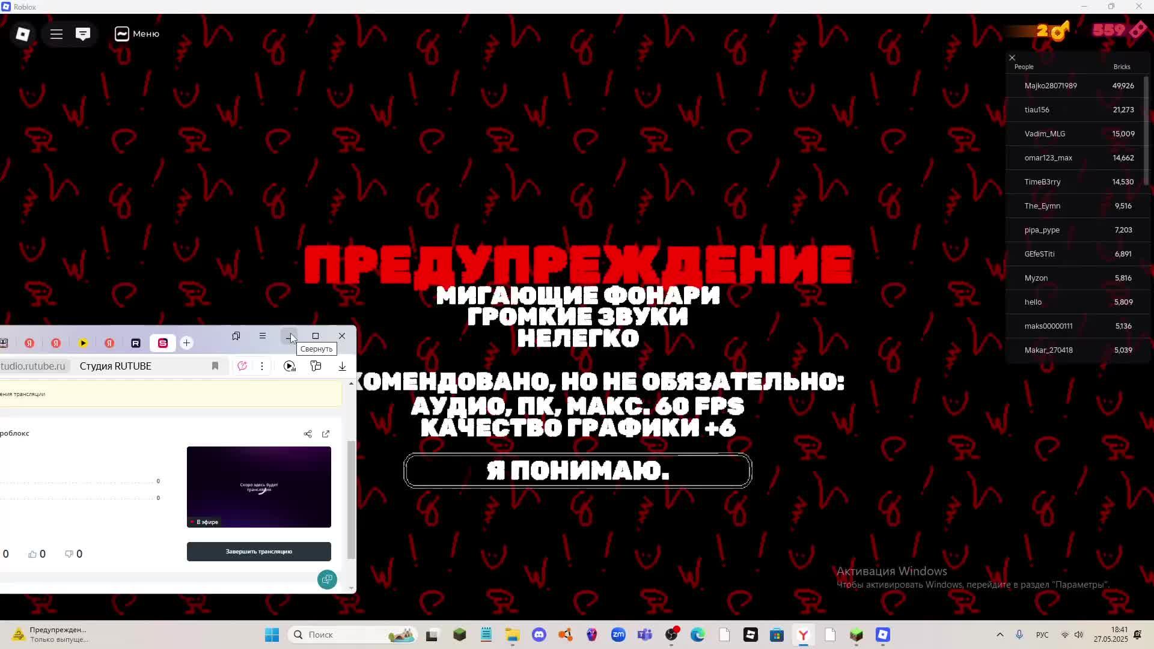Switch to the dark R browser tab
This screenshot has height=649, width=1154.
pos(136,343)
